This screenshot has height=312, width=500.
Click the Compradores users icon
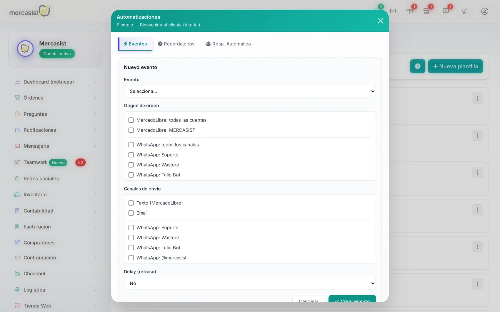click(x=17, y=243)
